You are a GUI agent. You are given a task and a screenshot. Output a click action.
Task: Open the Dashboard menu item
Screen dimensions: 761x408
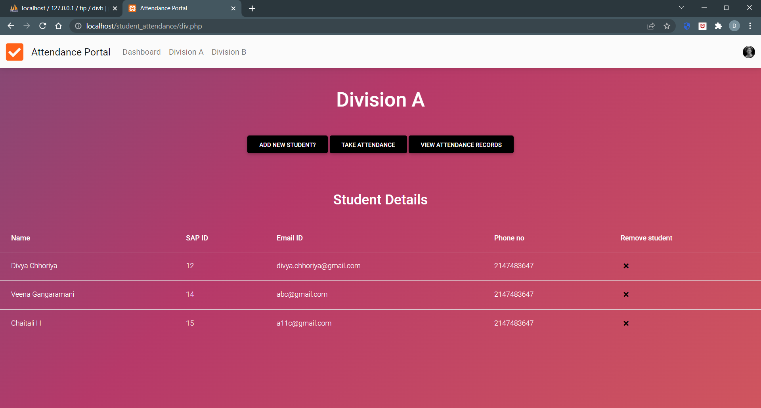click(141, 52)
